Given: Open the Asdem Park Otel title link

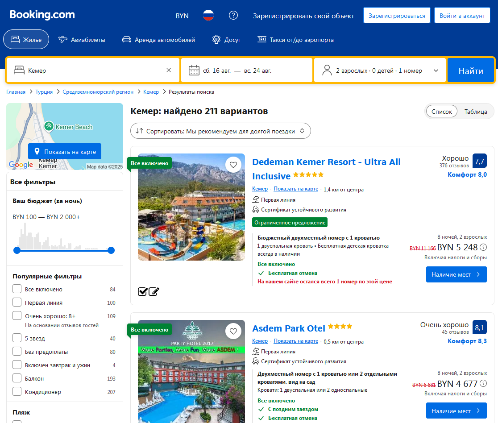Looking at the screenshot, I should (x=288, y=328).
